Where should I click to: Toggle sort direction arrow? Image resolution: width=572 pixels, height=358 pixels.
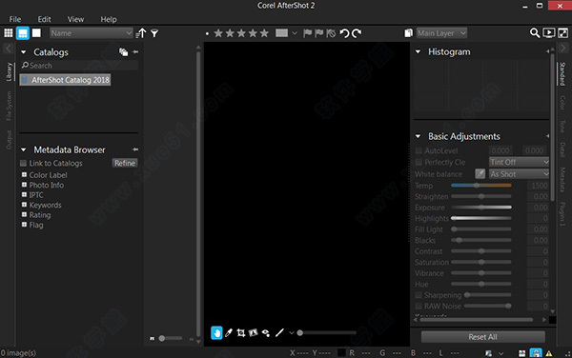pos(141,33)
